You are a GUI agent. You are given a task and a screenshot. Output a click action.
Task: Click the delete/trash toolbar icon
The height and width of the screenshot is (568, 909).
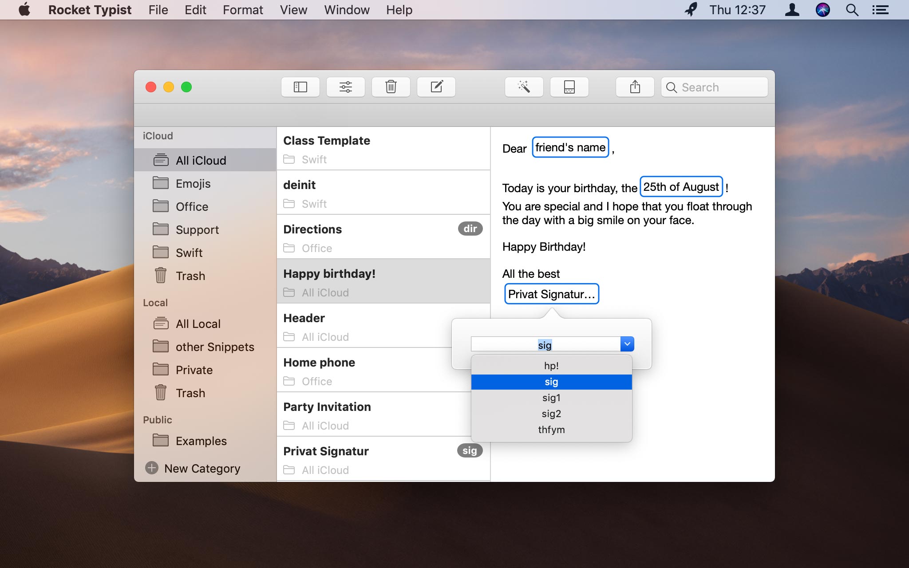(391, 87)
